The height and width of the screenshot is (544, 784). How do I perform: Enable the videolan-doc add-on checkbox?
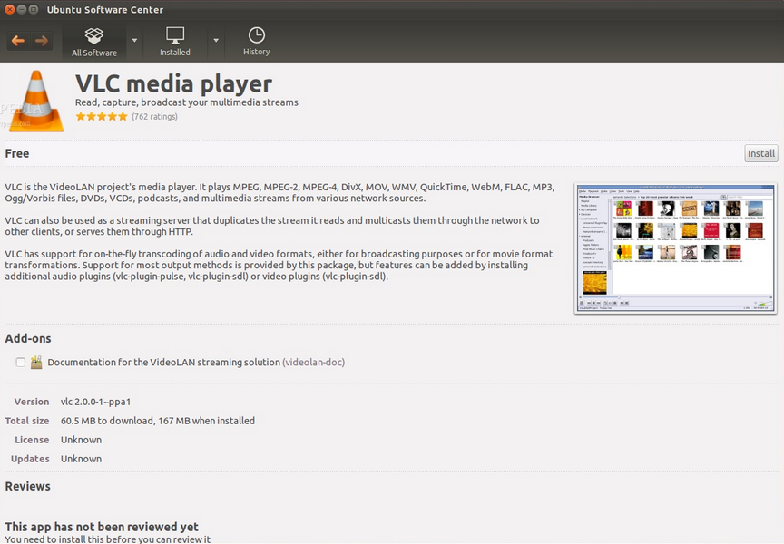[21, 362]
